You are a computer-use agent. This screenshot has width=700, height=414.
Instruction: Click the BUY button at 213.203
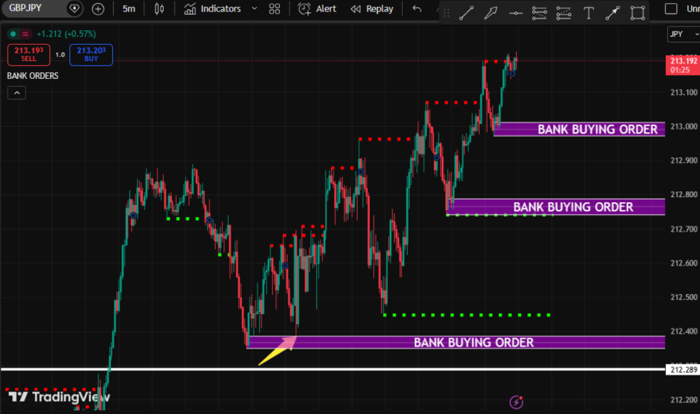coord(91,55)
